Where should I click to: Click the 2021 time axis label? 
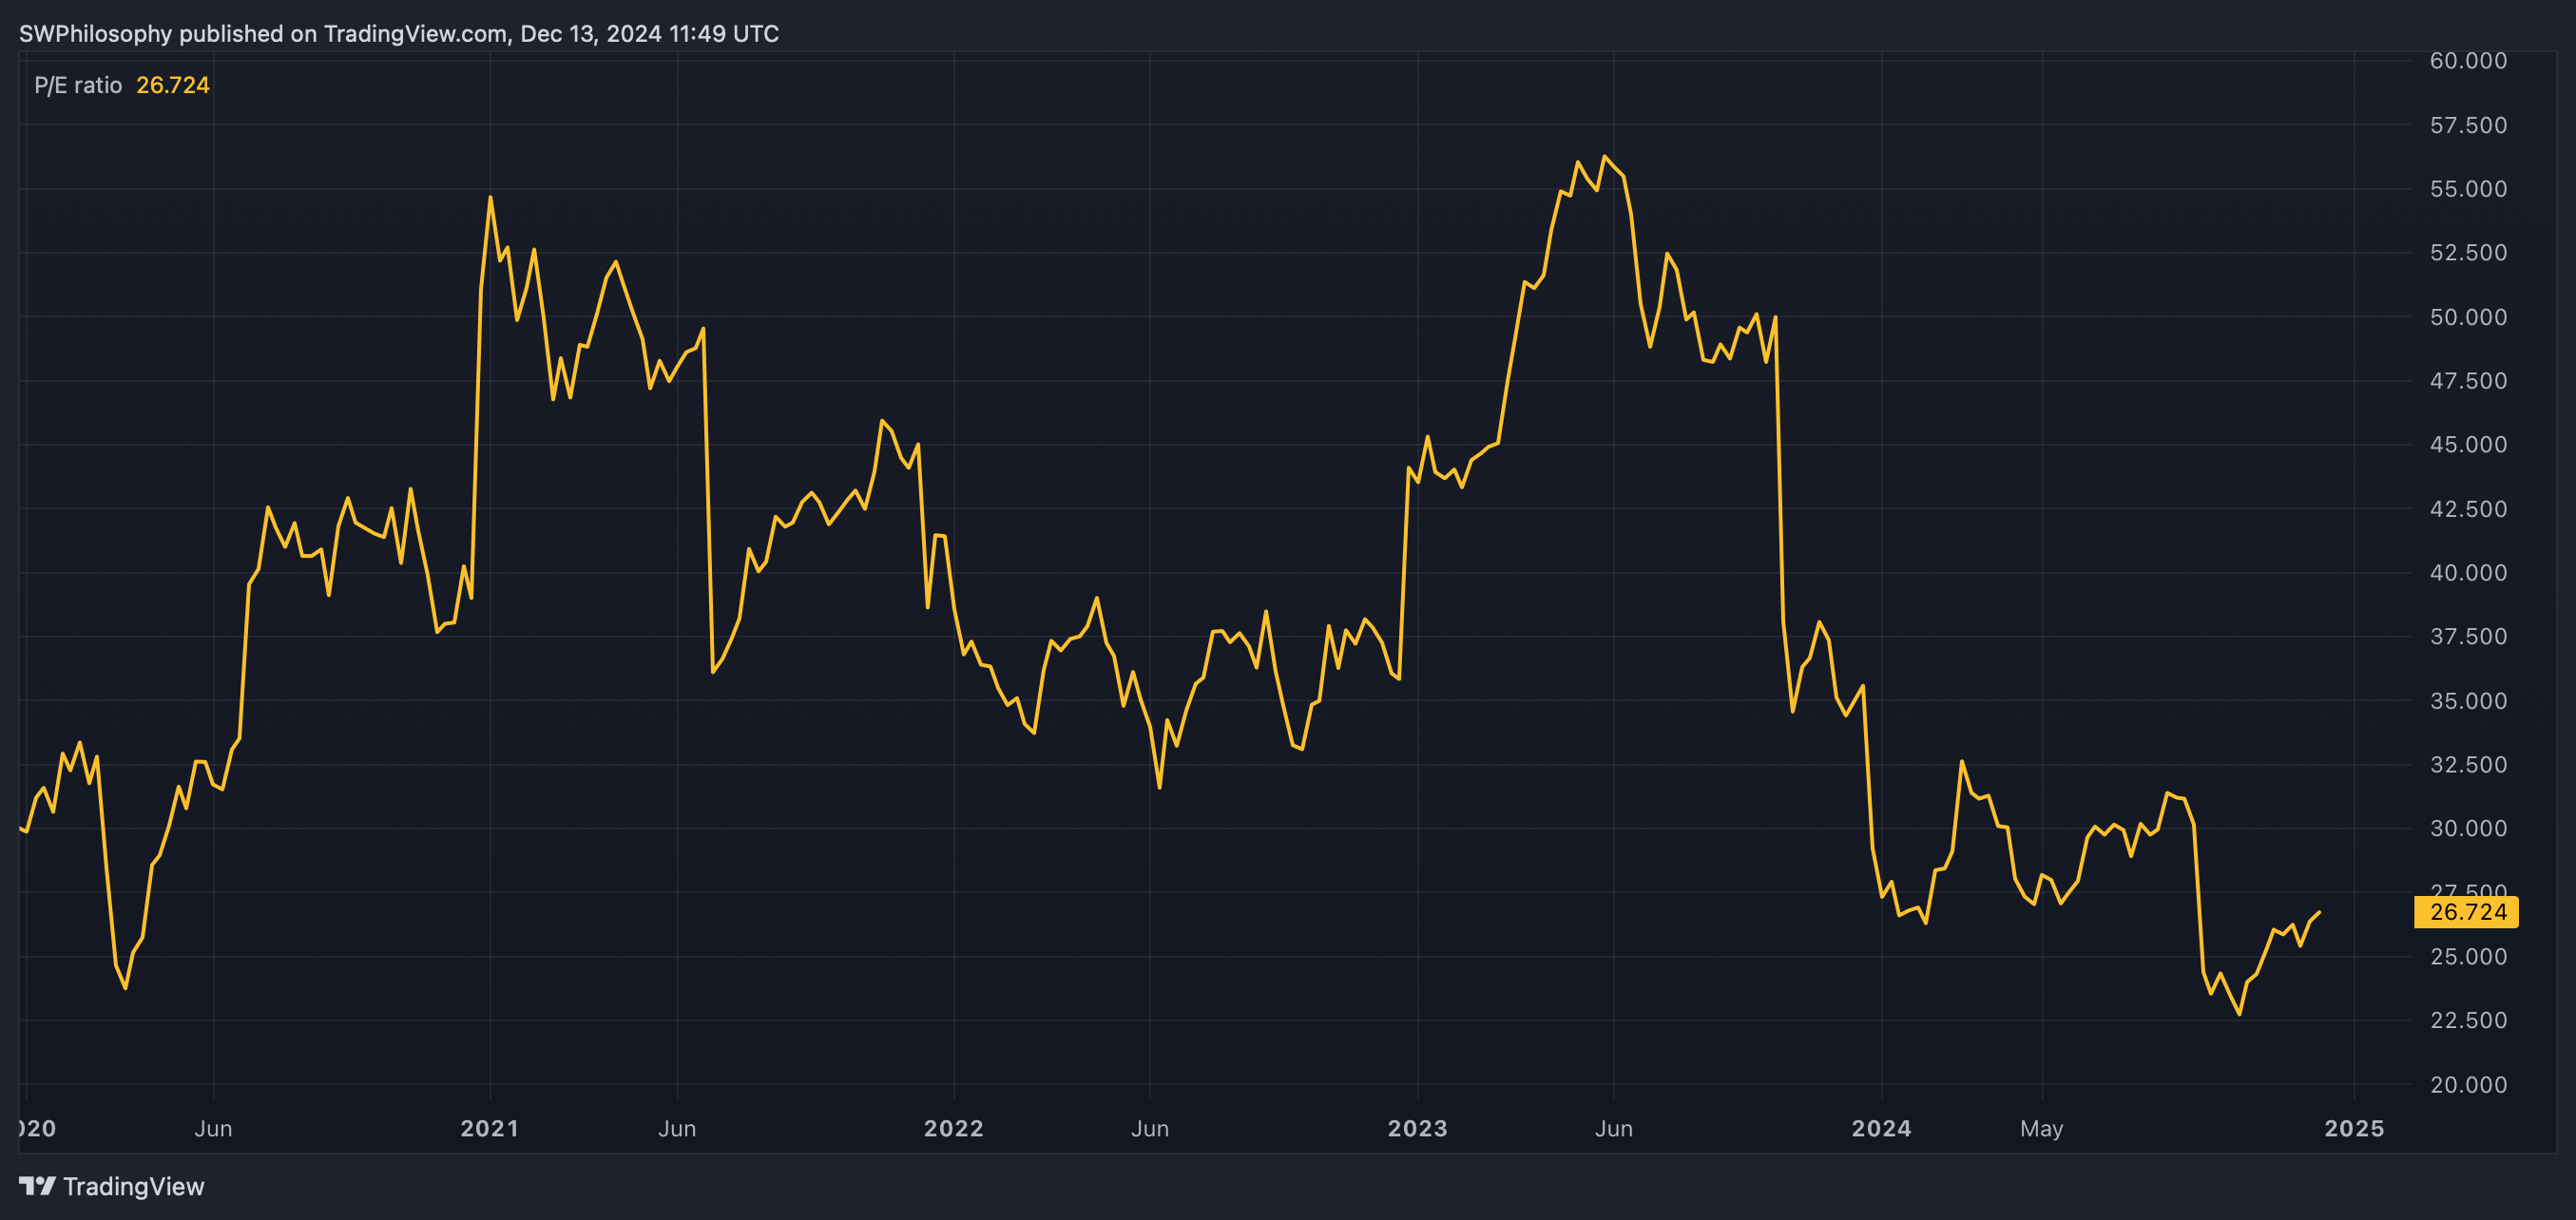[489, 1128]
